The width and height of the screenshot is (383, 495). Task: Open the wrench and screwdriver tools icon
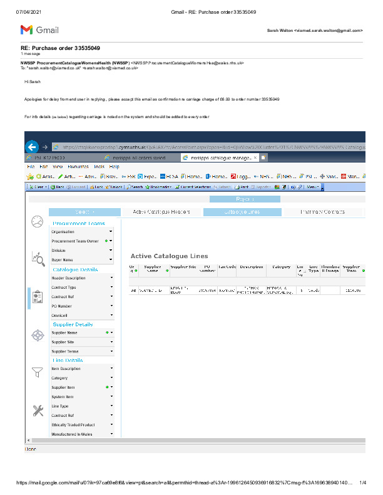pos(37,410)
